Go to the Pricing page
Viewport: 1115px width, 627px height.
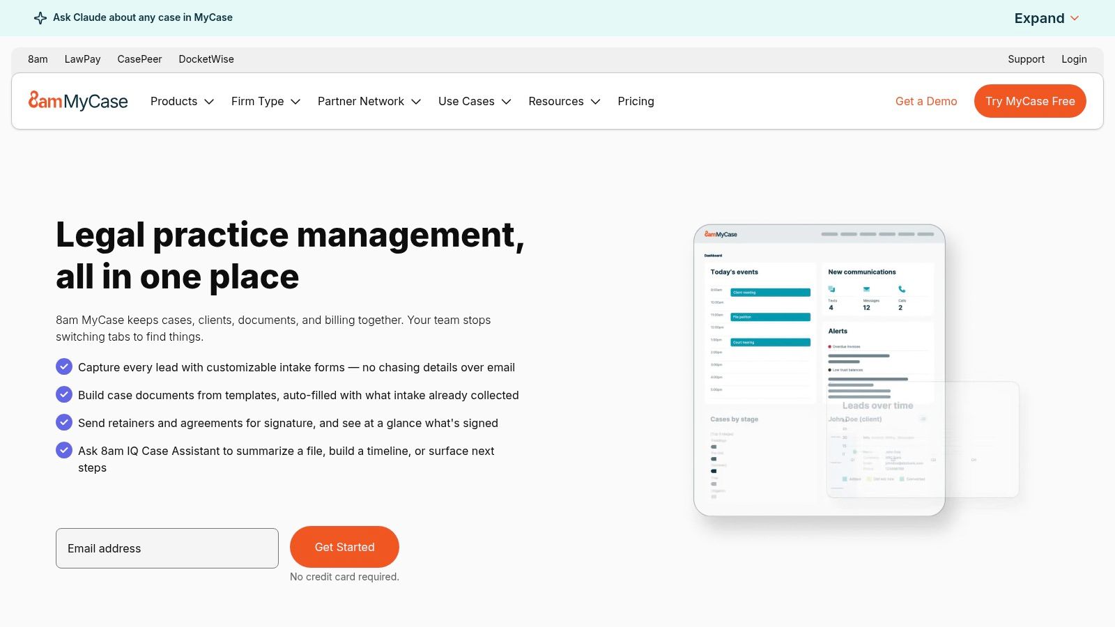(636, 101)
